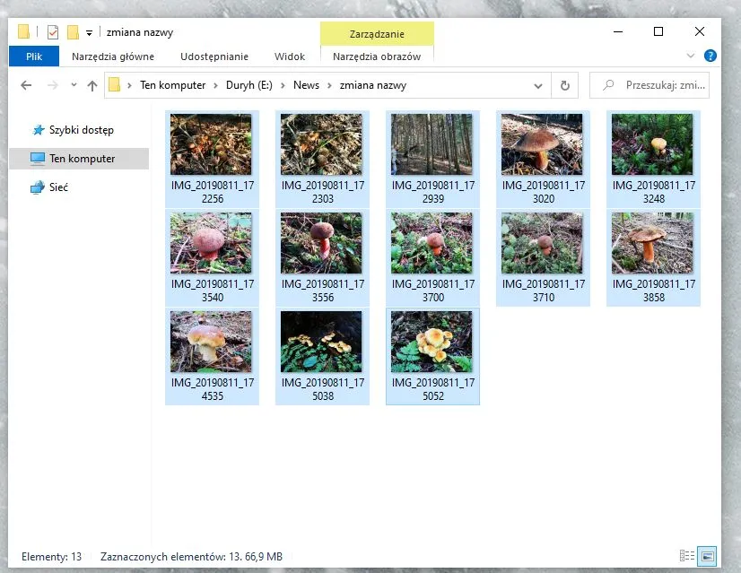The width and height of the screenshot is (741, 573).
Task: Click the back navigation arrow icon
Action: pyautogui.click(x=26, y=85)
